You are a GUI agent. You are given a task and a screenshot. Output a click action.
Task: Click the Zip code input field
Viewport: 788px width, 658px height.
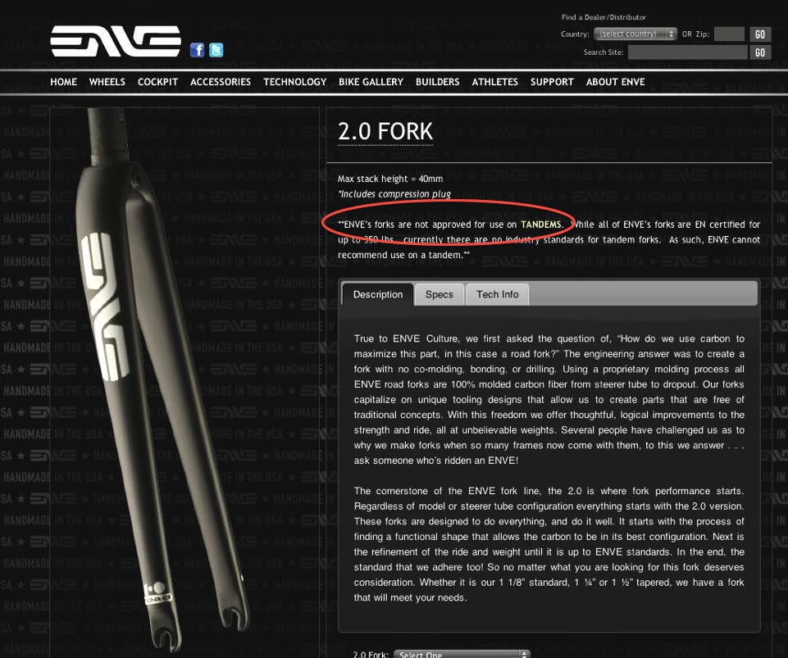pyautogui.click(x=729, y=34)
